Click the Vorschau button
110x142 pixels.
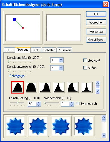[96, 32]
